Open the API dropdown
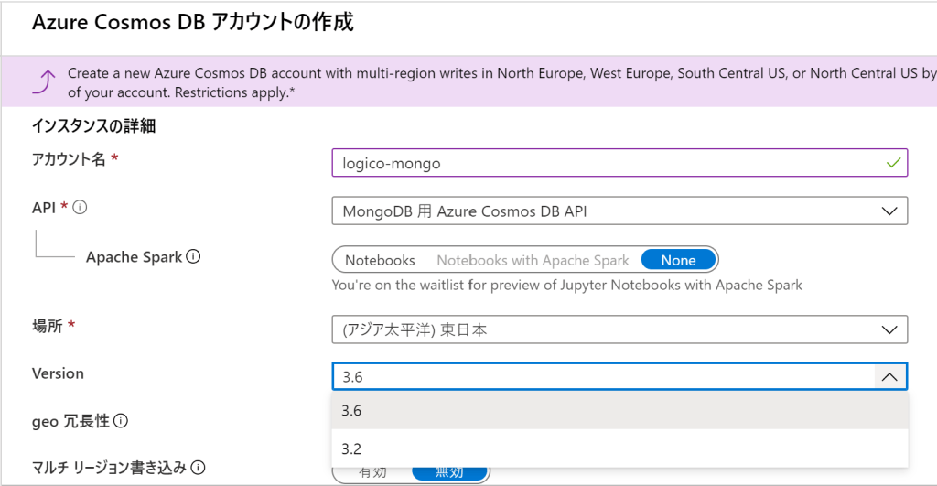 tap(619, 211)
